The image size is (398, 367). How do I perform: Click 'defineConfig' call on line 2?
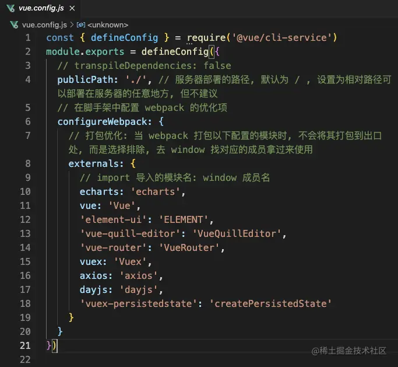[175, 51]
